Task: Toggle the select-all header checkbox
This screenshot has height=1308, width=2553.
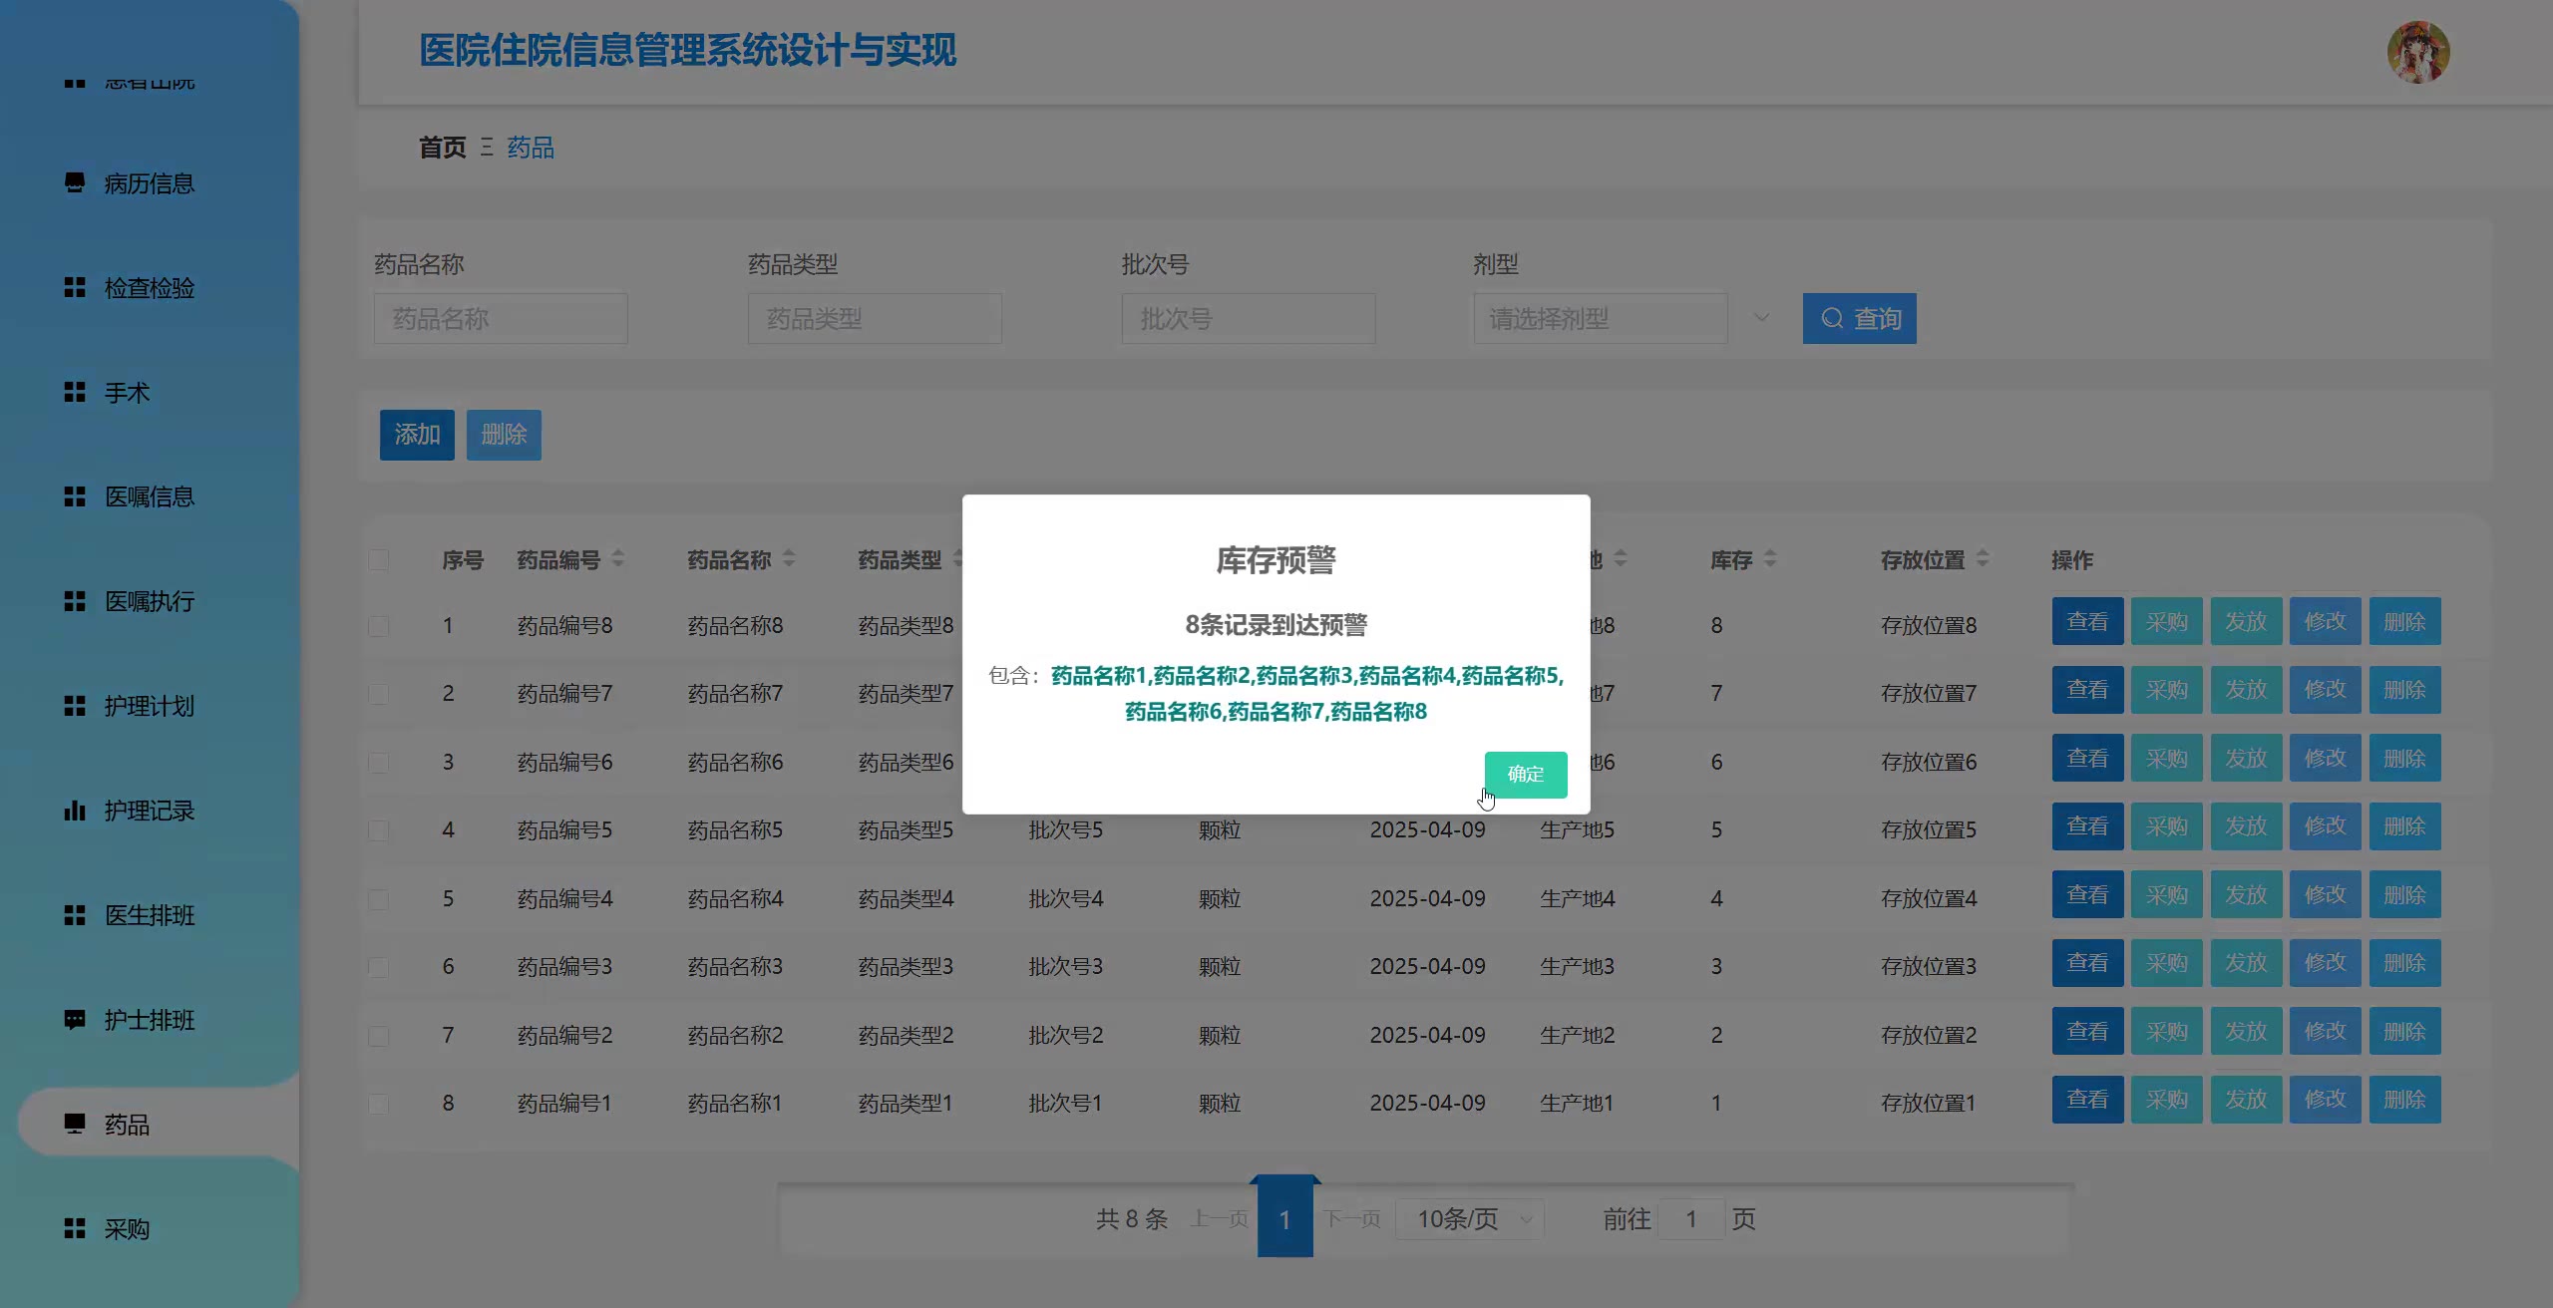Action: pyautogui.click(x=379, y=560)
